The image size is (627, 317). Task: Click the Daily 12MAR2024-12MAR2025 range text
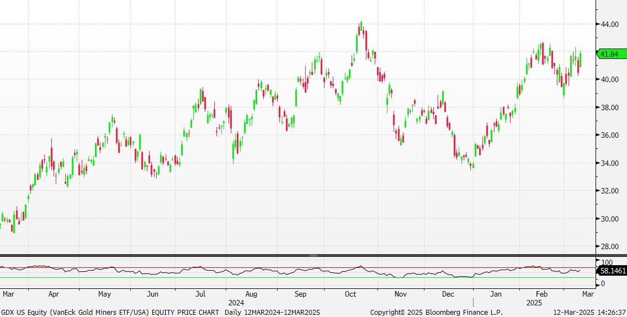point(272,312)
